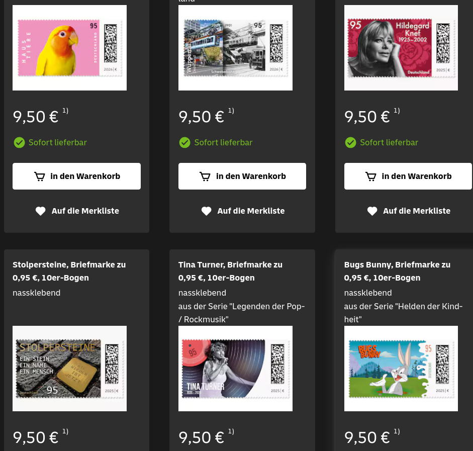
Task: Click the heart icon under the parrot stamp
Action: [40, 211]
